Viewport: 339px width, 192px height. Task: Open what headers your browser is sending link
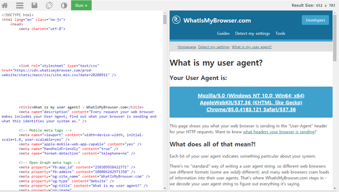[x=279, y=132]
